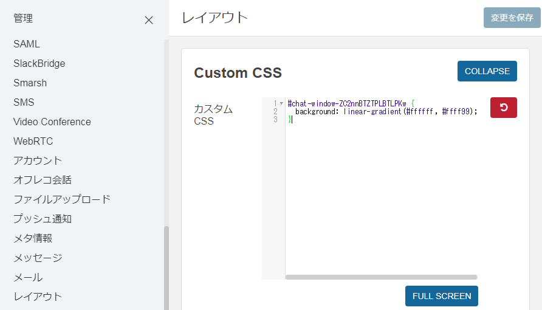Select レイアウト in the sidebar
Screen dimensions: 542x310
click(38, 297)
